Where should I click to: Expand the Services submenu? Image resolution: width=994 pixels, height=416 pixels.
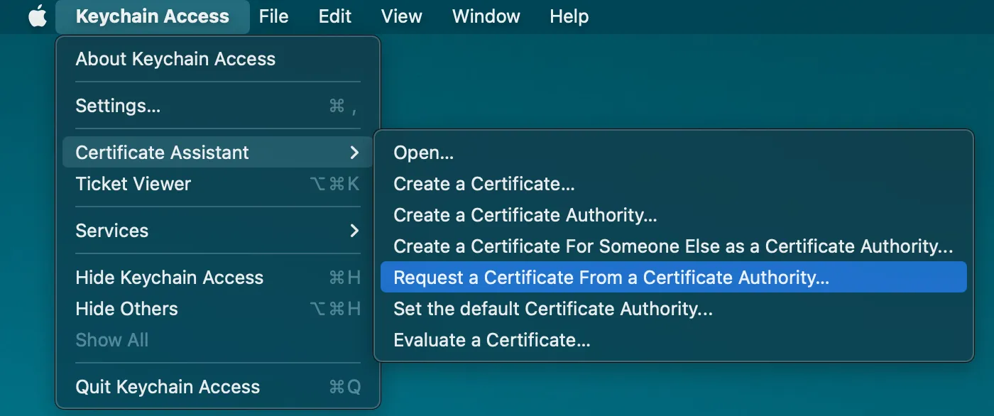tap(218, 231)
